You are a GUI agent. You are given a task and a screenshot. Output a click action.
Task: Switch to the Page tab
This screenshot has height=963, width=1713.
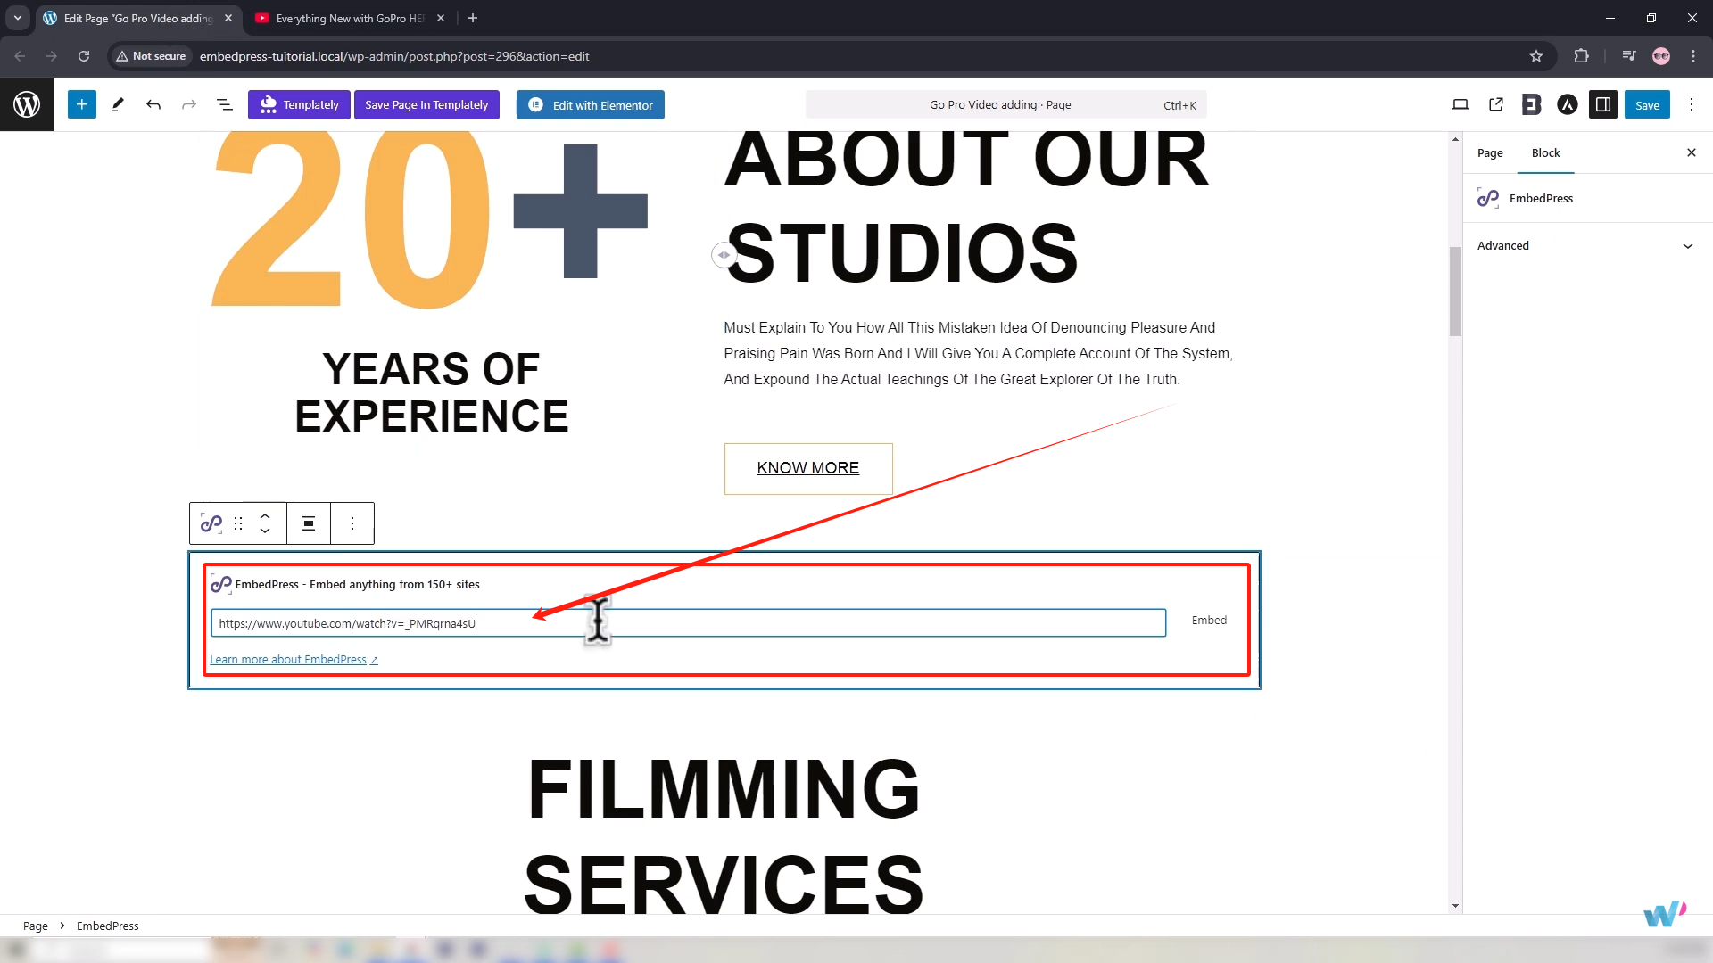coord(1490,153)
